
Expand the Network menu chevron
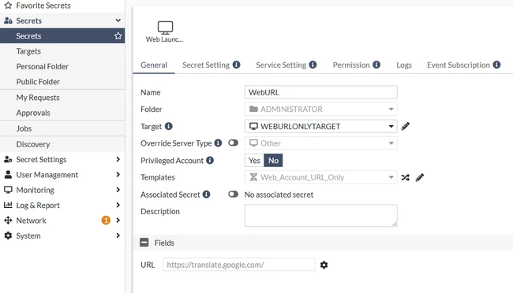click(118, 221)
